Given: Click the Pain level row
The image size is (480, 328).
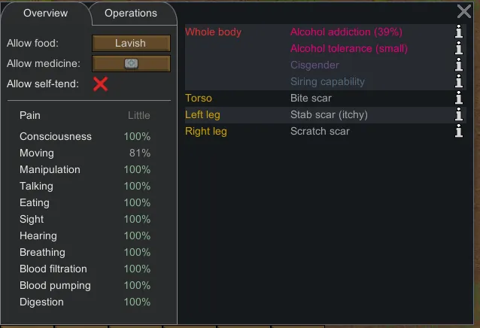Looking at the screenshot, I should pyautogui.click(x=85, y=116).
